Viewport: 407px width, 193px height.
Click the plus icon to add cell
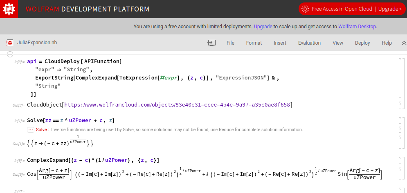[10, 54]
